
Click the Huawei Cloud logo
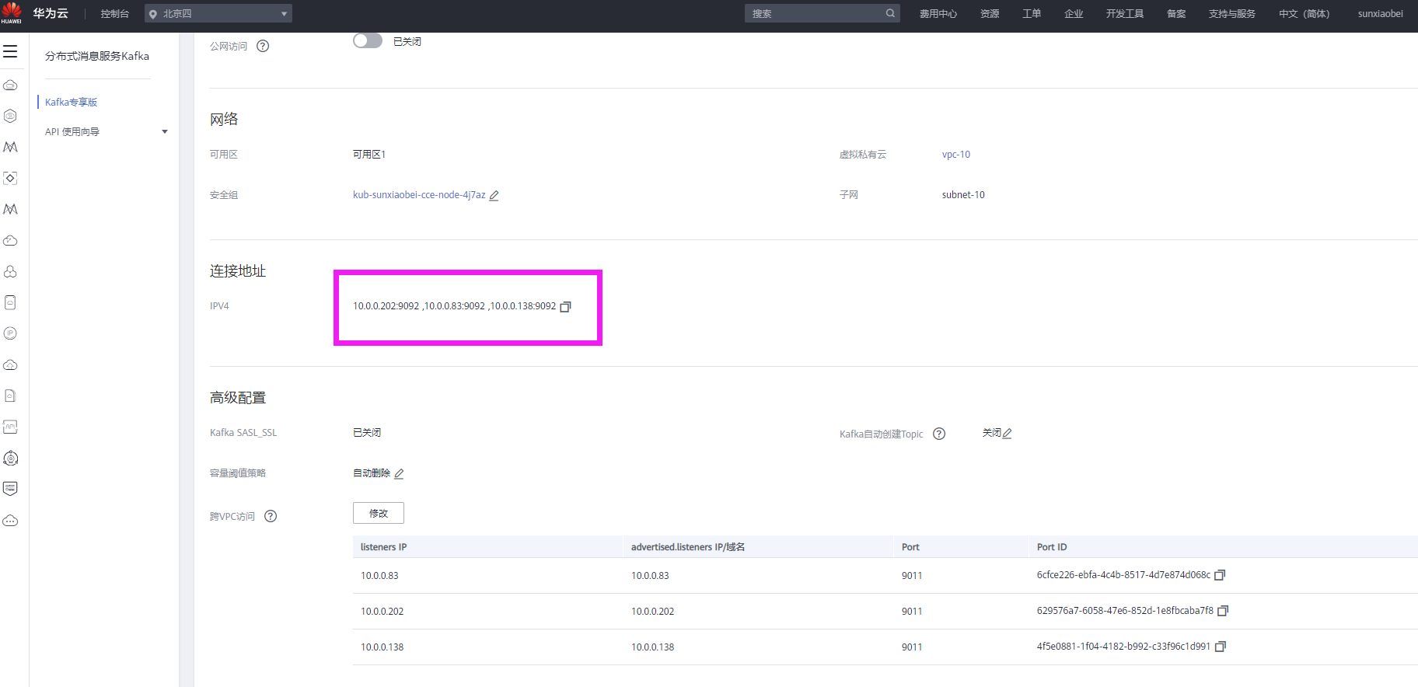[11, 12]
